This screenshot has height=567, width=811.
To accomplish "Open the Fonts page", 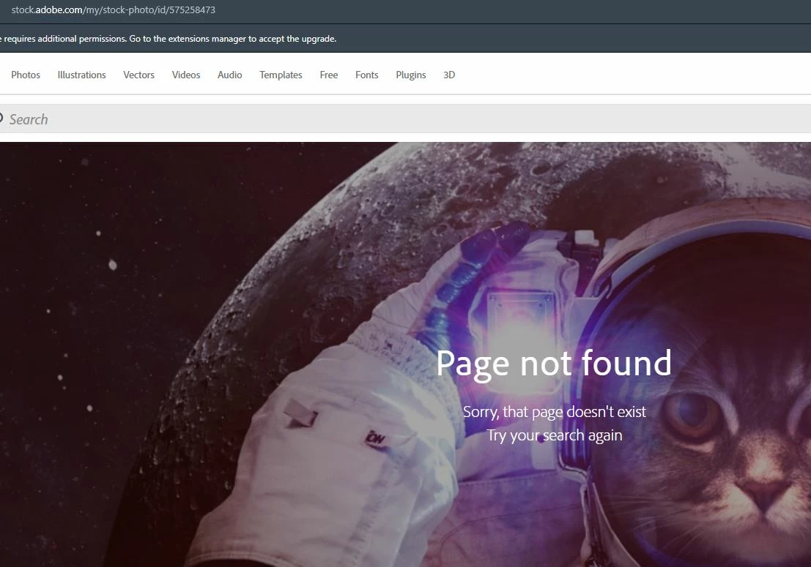I will click(x=367, y=75).
